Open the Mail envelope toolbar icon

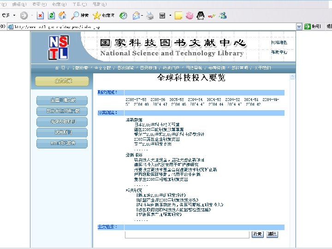point(136,16)
